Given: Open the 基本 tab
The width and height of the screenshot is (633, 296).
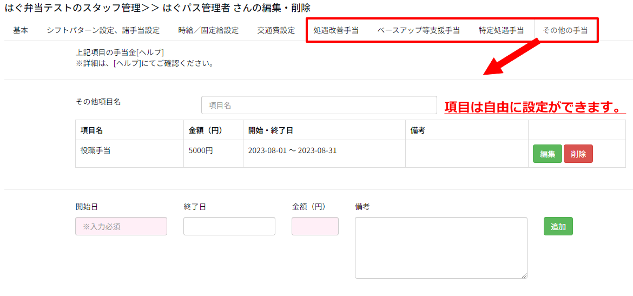Looking at the screenshot, I should [21, 30].
